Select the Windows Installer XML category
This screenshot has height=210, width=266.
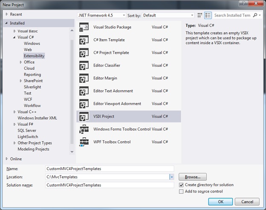point(37,118)
